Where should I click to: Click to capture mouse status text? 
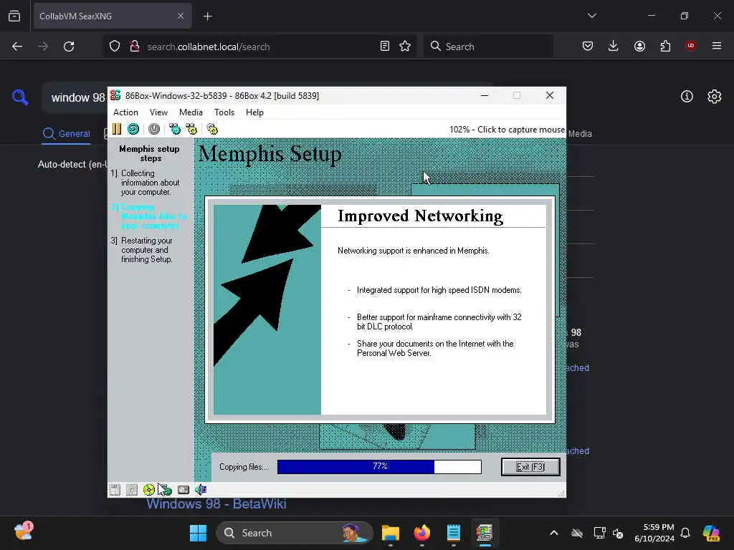click(507, 130)
